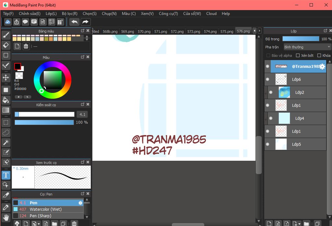Undock the Lớp layers panel
332x226 pixels.
[x=326, y=31]
